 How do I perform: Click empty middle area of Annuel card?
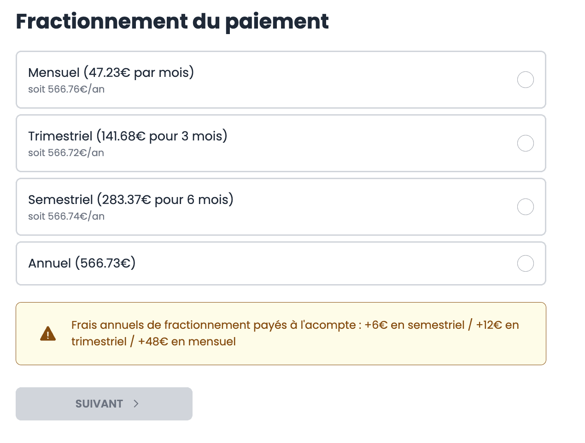pyautogui.click(x=322, y=263)
